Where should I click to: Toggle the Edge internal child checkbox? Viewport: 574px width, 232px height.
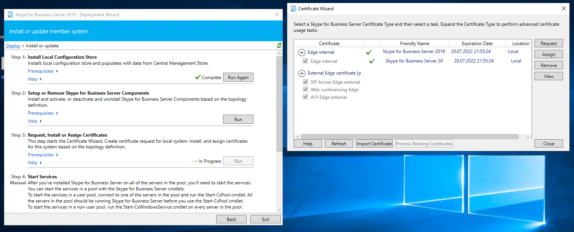(x=305, y=61)
